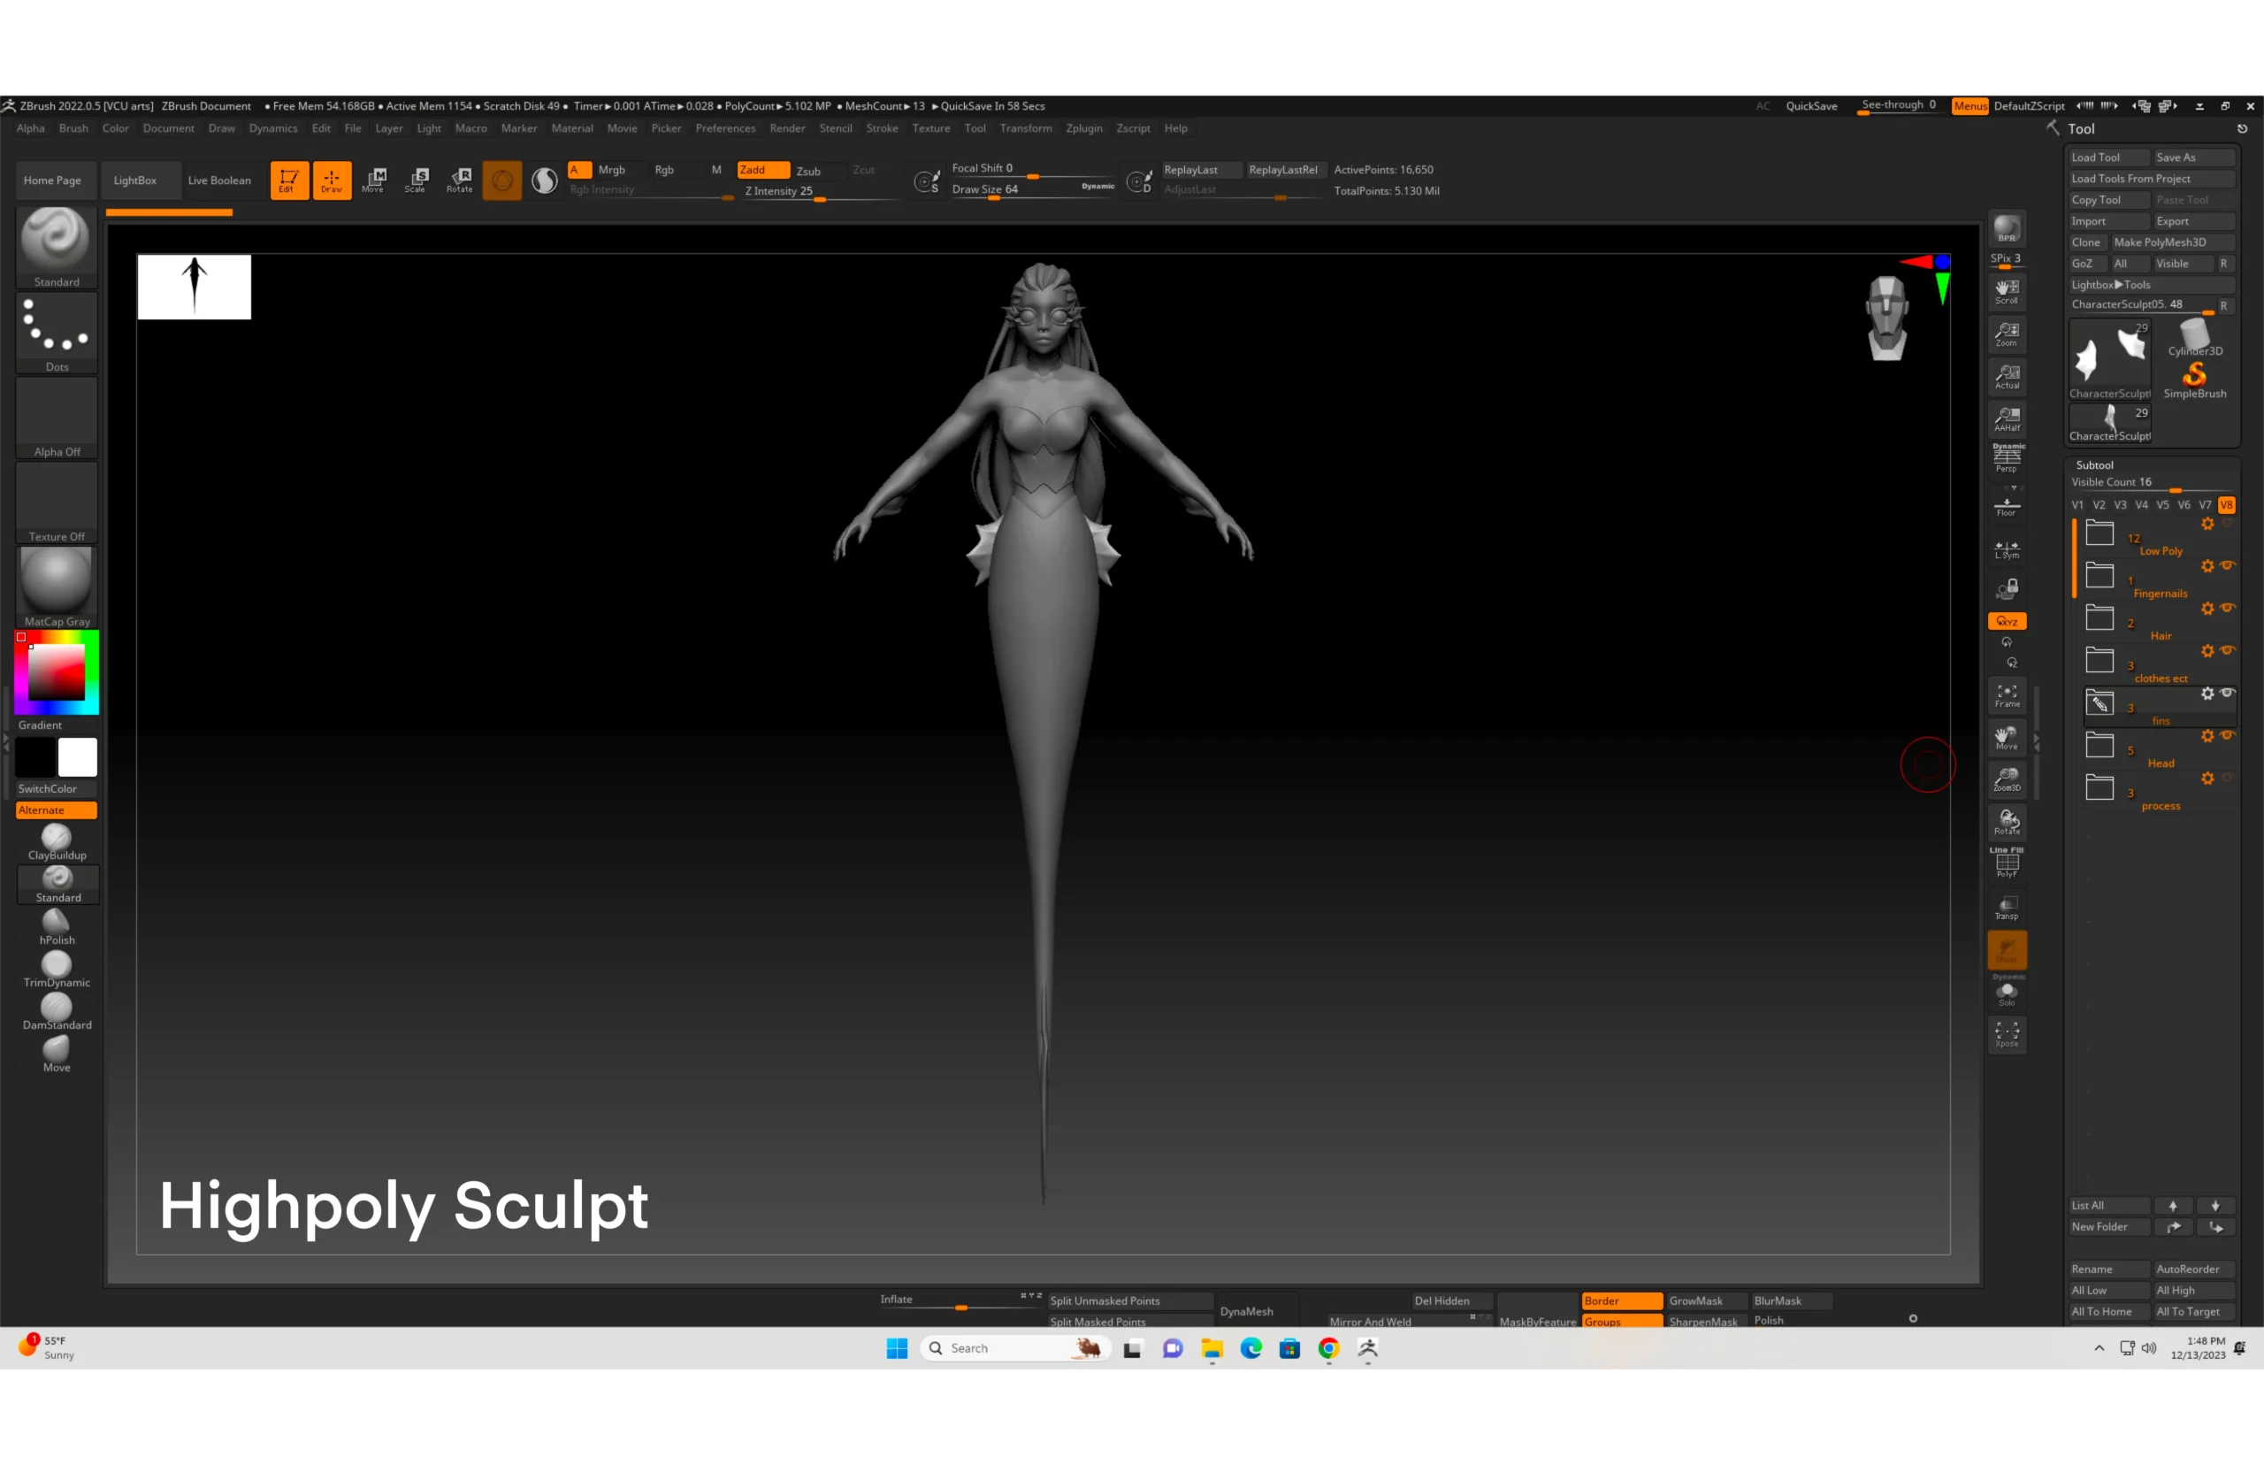The height and width of the screenshot is (1465, 2264).
Task: Select the hPolish brush
Action: [x=57, y=926]
